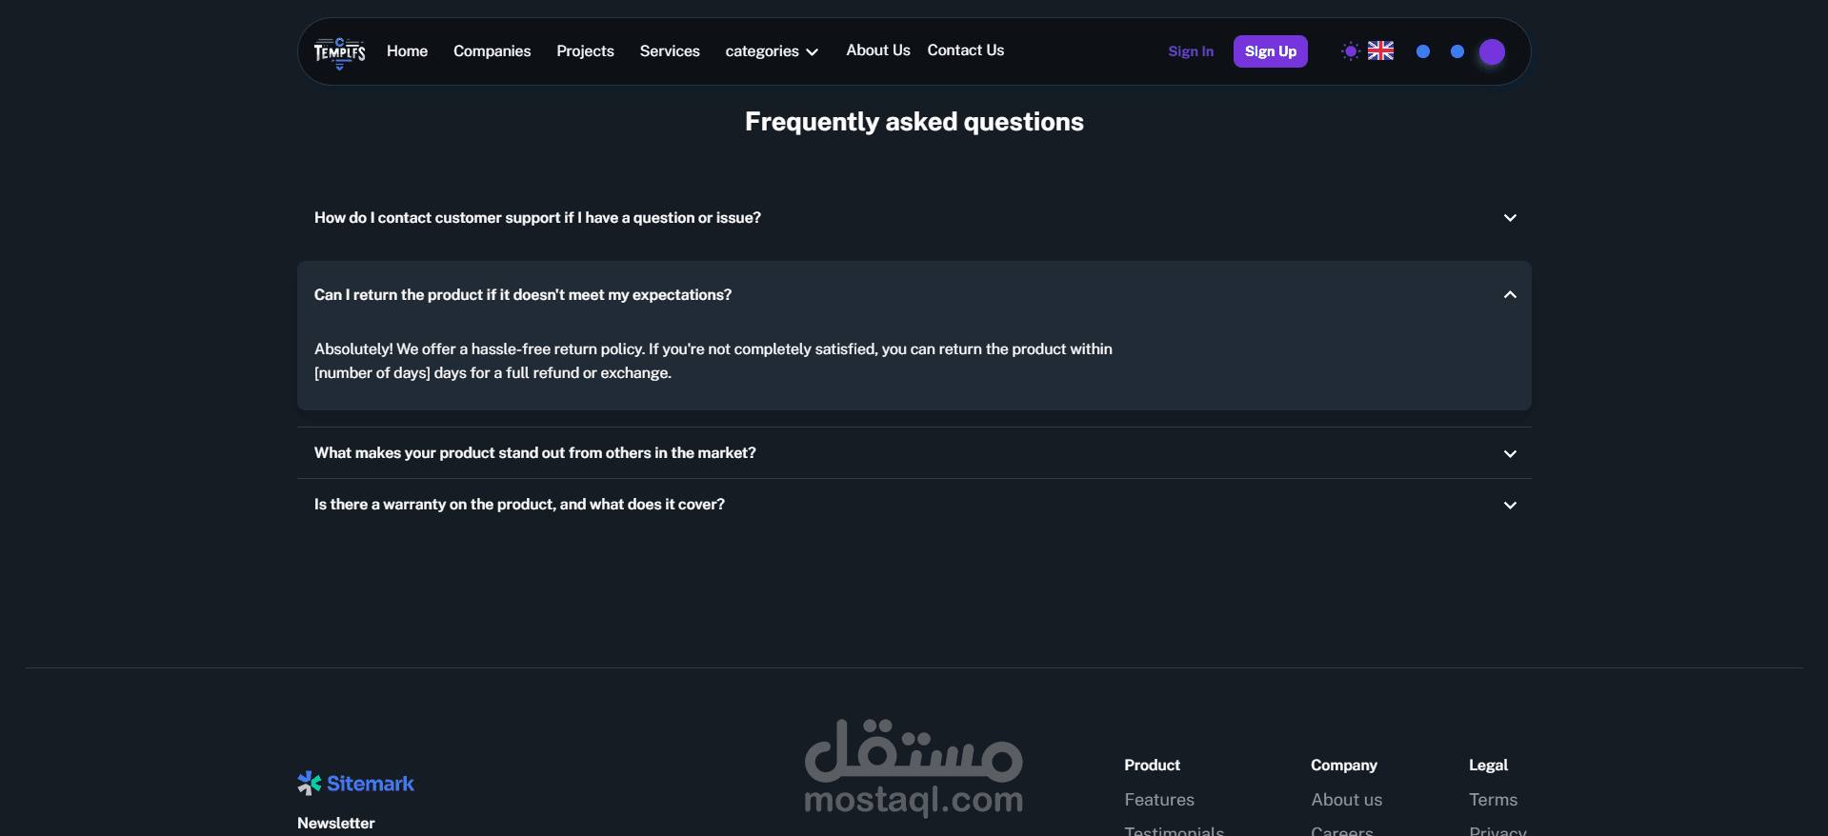This screenshot has width=1828, height=836.
Task: Click the Sign Up button
Action: pos(1270,51)
